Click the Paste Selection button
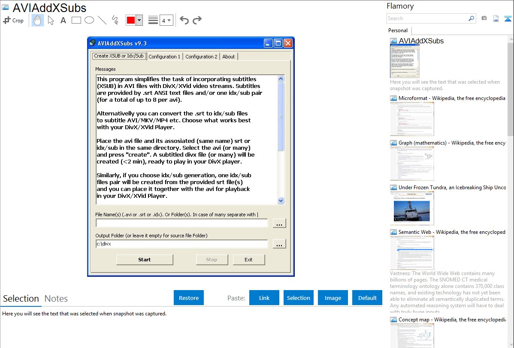Screen dimensions: 514x348 click(x=299, y=298)
